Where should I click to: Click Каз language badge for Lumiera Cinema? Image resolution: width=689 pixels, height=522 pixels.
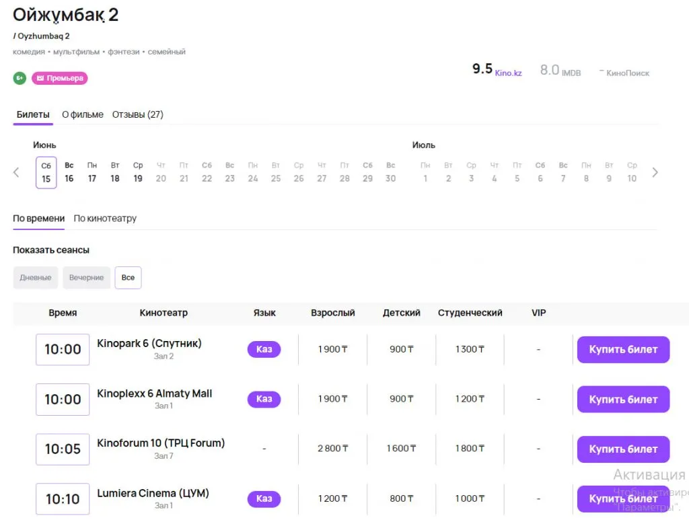(x=264, y=498)
